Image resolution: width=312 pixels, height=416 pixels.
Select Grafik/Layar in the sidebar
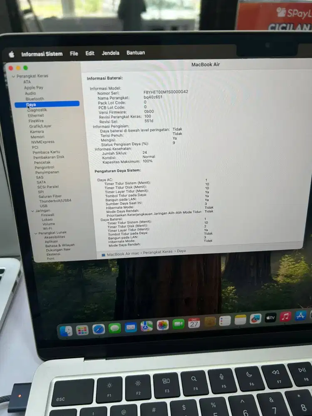click(x=40, y=126)
